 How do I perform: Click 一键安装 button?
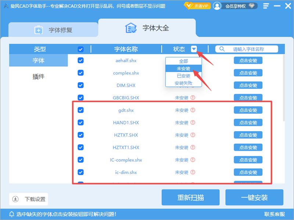[254, 197]
